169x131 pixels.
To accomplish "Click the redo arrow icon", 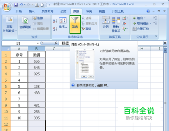I will (x=29, y=5).
